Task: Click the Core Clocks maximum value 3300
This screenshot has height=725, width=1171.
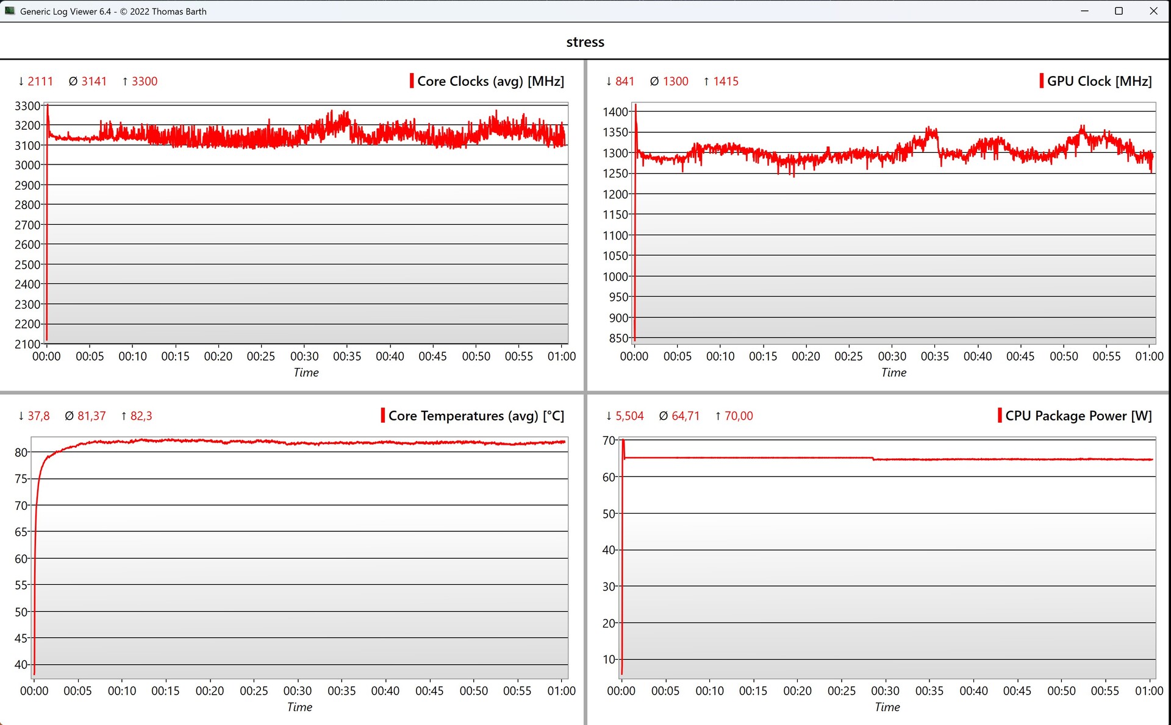Action: 144,81
